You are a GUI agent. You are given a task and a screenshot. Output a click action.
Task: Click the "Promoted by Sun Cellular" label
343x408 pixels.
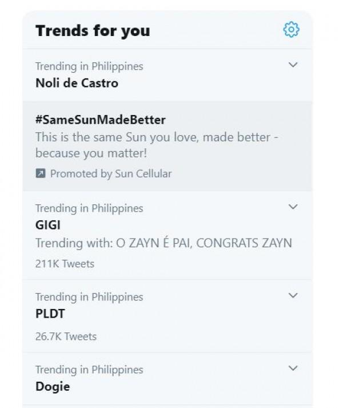(110, 173)
